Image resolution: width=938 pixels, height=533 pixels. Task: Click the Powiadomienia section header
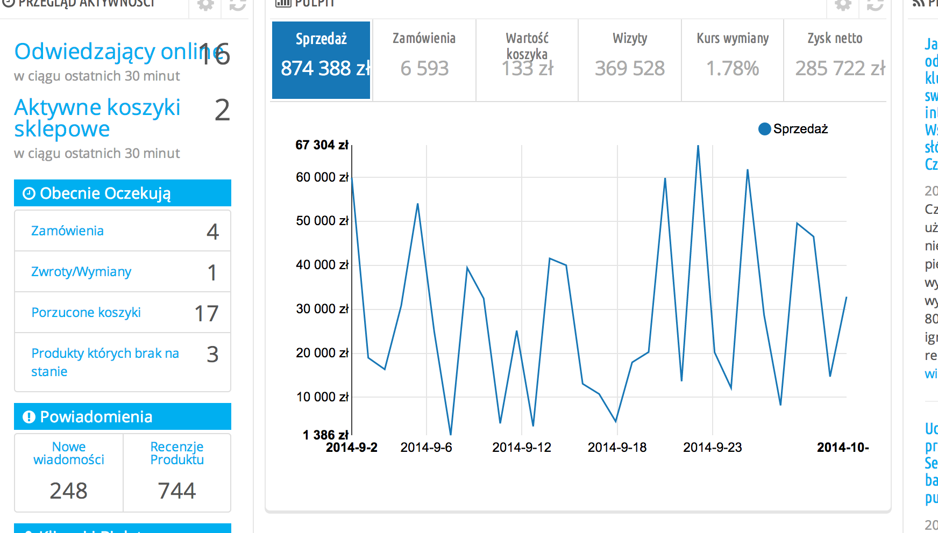pos(123,416)
